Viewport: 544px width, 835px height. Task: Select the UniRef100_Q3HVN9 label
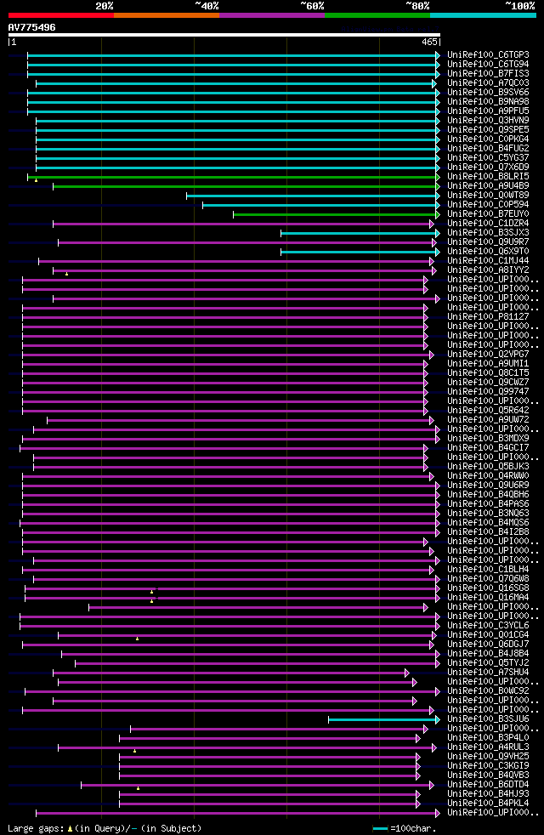(488, 121)
